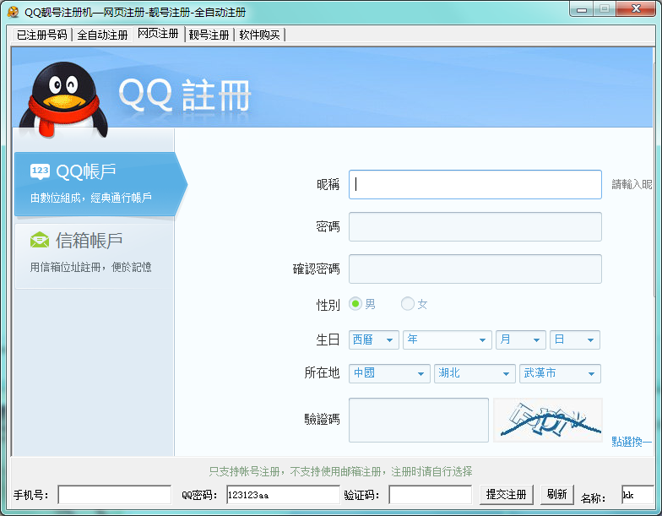The width and height of the screenshot is (662, 516).
Task: Select the 男 gender radio button
Action: (x=355, y=304)
